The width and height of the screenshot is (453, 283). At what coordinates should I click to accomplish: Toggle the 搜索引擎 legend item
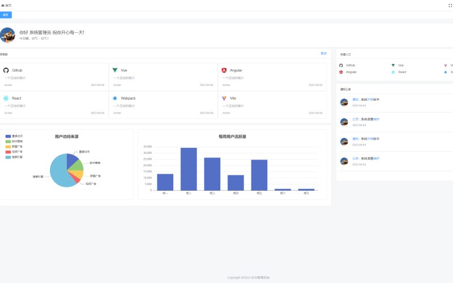pos(14,157)
